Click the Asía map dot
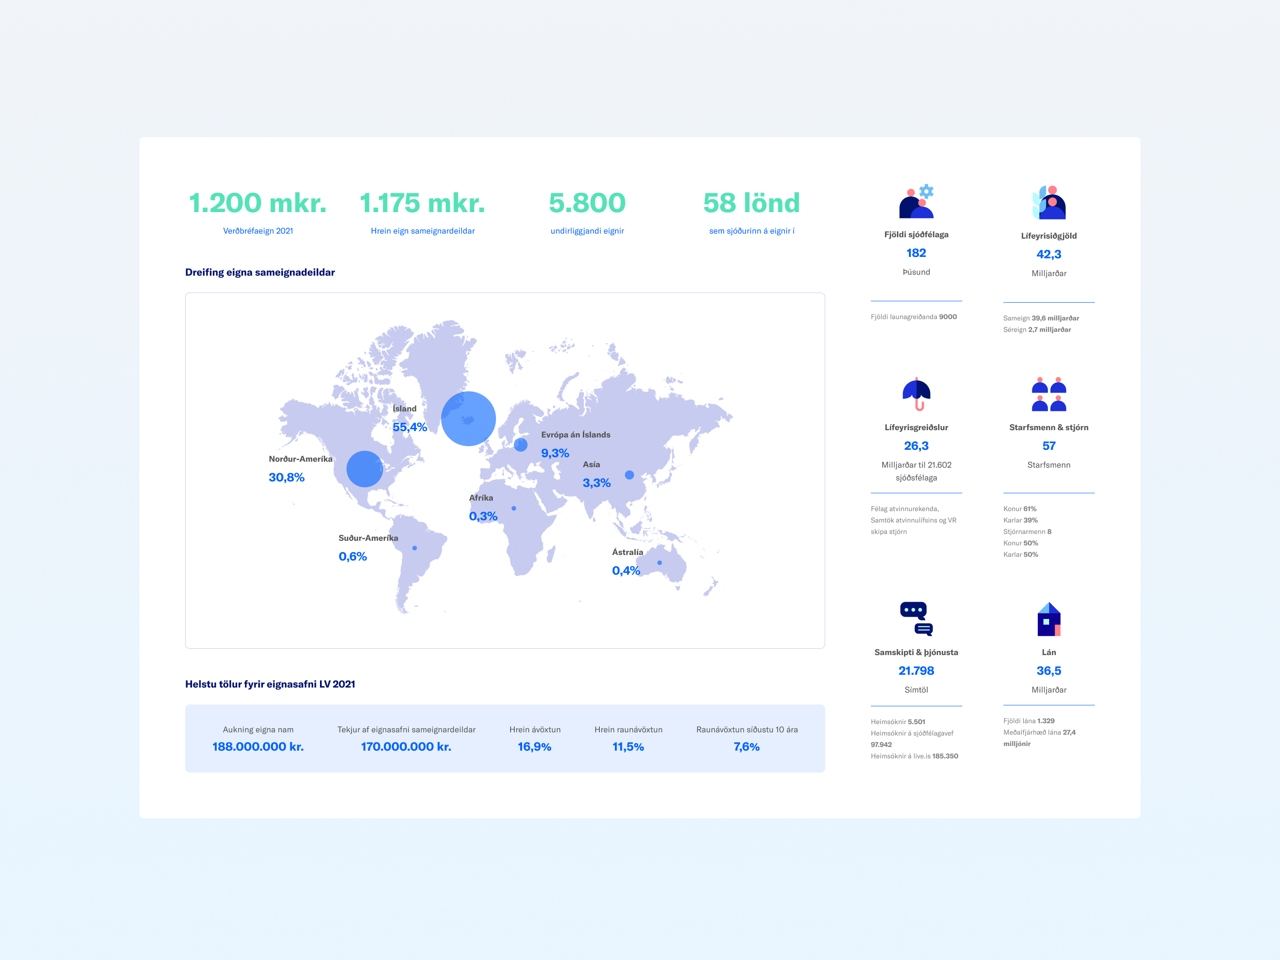1280x960 pixels. (629, 475)
